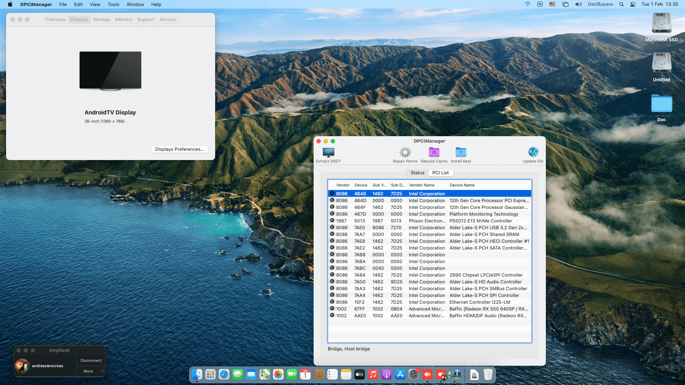Click the magnifier icon on the Radeon RX 550 row
685x385 pixels.
[332, 309]
